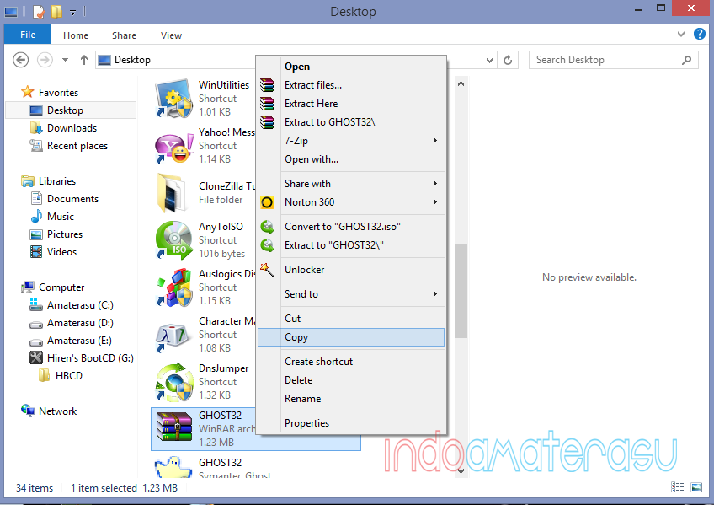Click the Auslogics Disk Defrag icon
This screenshot has width=714, height=505.
coord(174,287)
